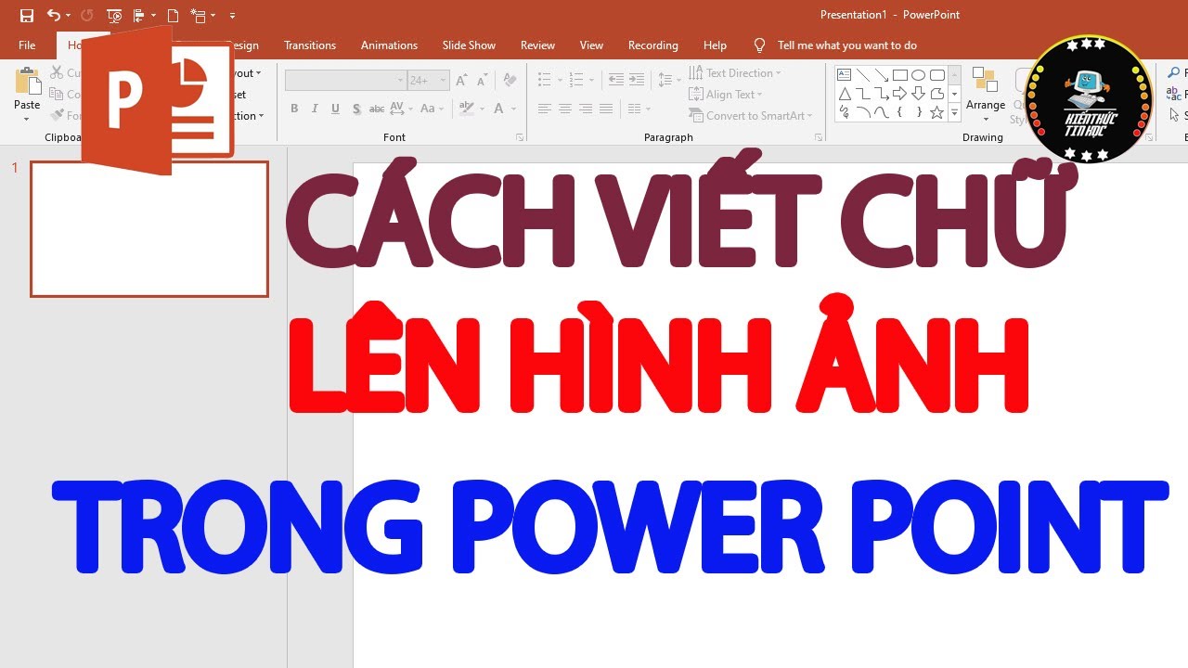Open the Slide Show tab
The height and width of the screenshot is (668, 1188).
(469, 45)
